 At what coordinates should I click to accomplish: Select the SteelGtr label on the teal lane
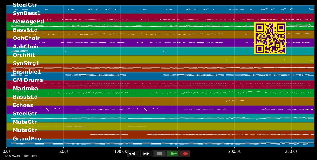click(25, 114)
